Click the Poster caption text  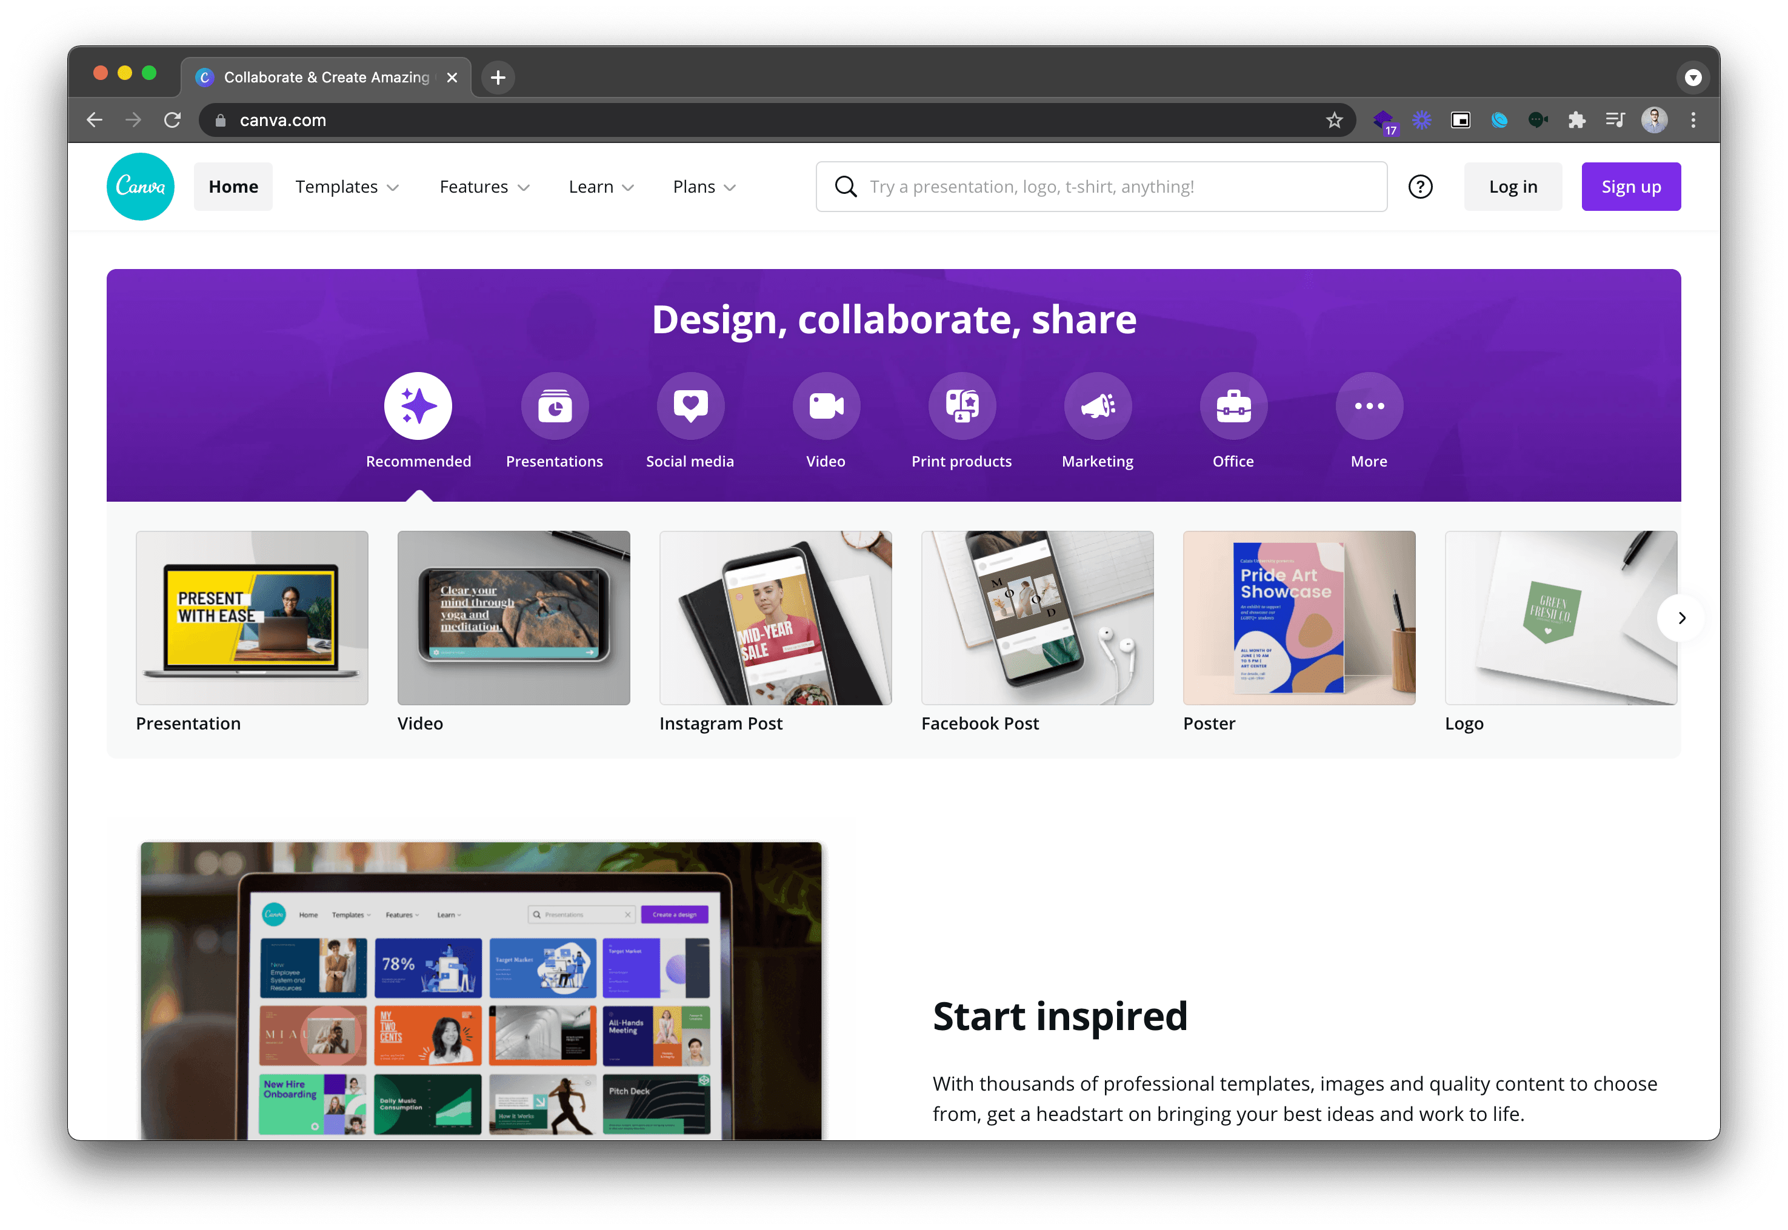[x=1209, y=723]
